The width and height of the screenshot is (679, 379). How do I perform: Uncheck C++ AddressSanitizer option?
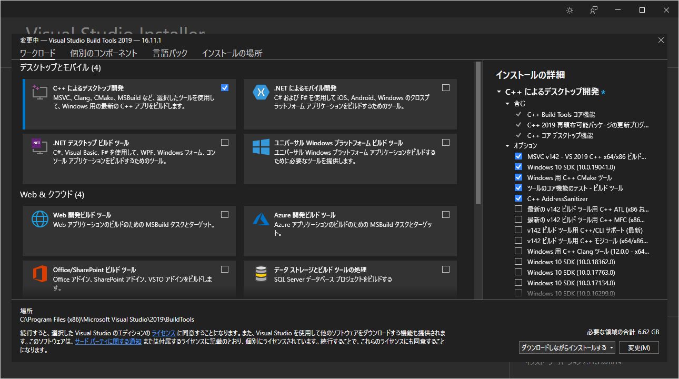518,198
